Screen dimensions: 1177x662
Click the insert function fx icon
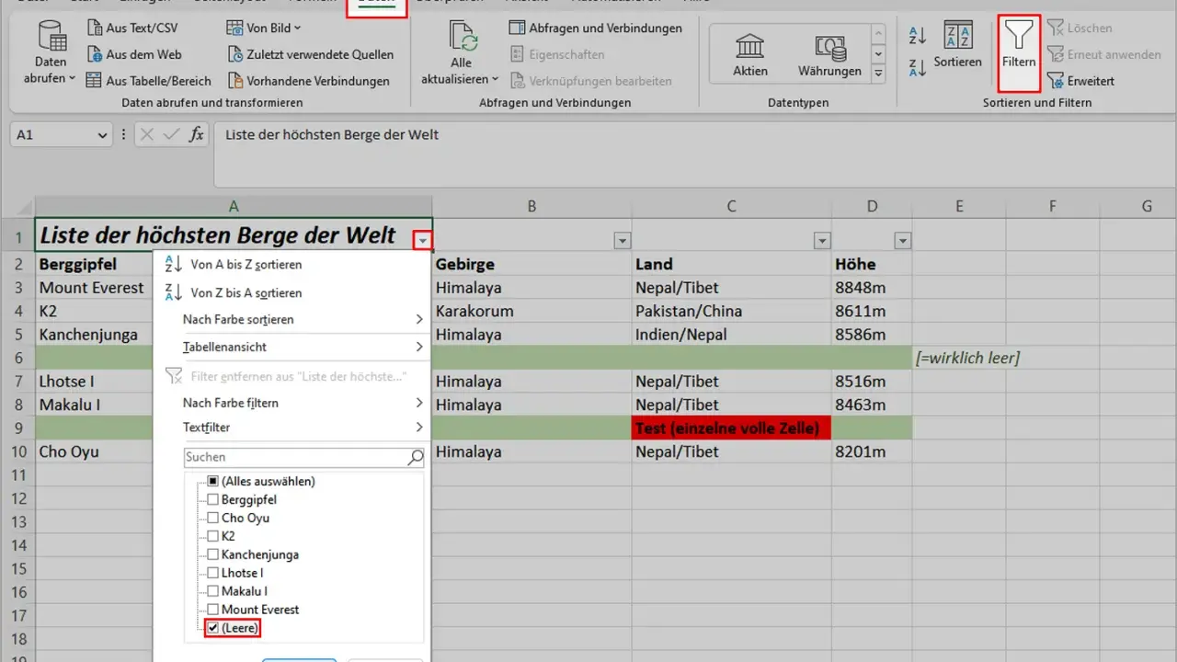[x=196, y=135]
